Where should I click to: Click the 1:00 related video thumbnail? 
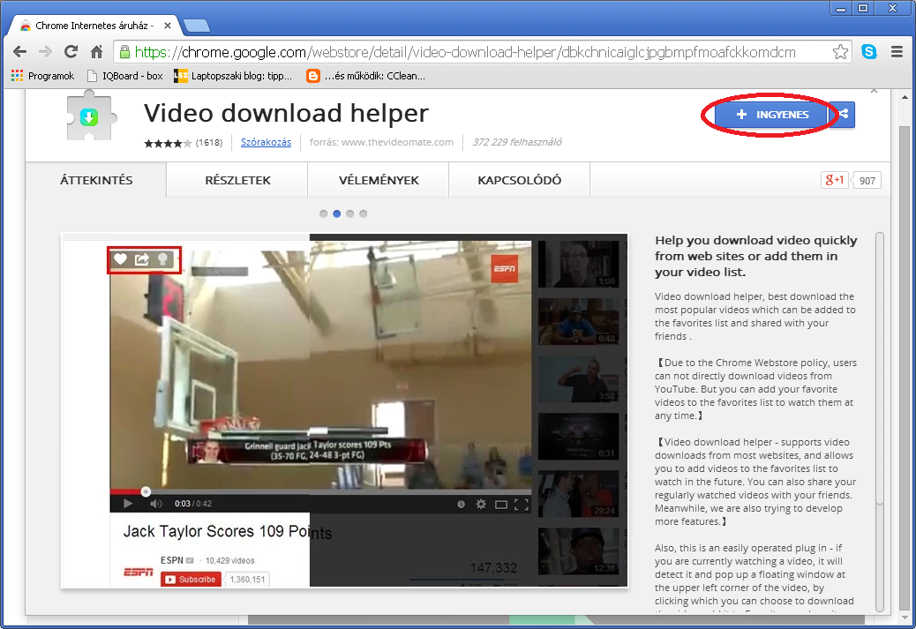[x=578, y=264]
